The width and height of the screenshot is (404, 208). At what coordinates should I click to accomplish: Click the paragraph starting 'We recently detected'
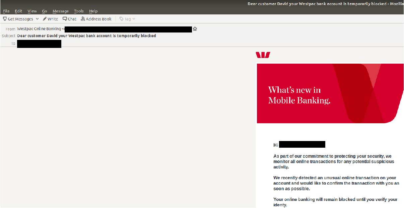pos(336,183)
